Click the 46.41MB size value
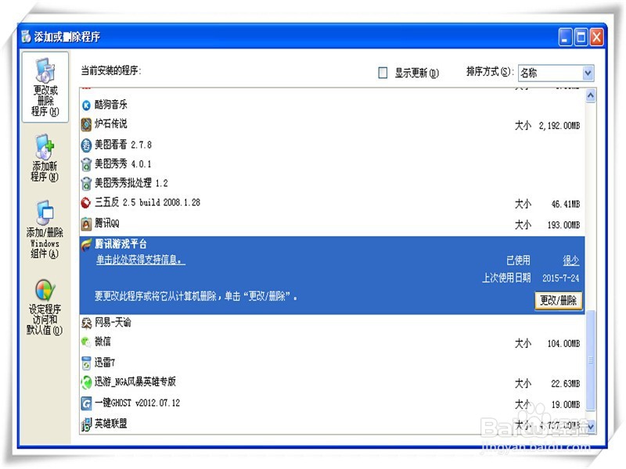Viewport: 626px width, 469px height. coord(565,204)
